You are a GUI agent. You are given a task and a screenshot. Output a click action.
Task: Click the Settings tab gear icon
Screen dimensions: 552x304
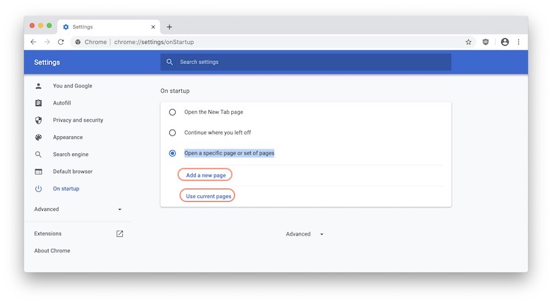point(66,26)
